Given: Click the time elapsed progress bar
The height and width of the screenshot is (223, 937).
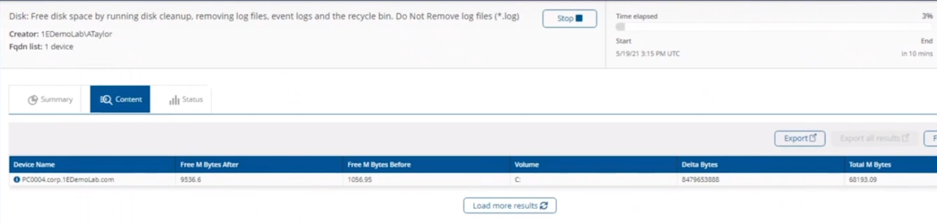Looking at the screenshot, I should pyautogui.click(x=774, y=27).
